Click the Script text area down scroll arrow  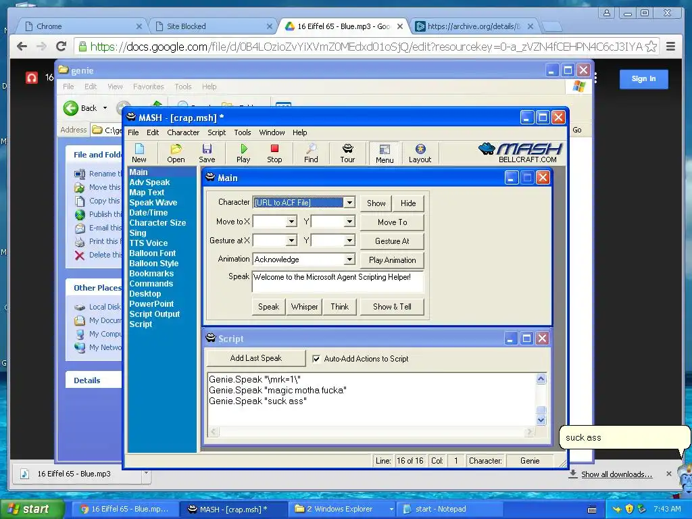(x=541, y=420)
